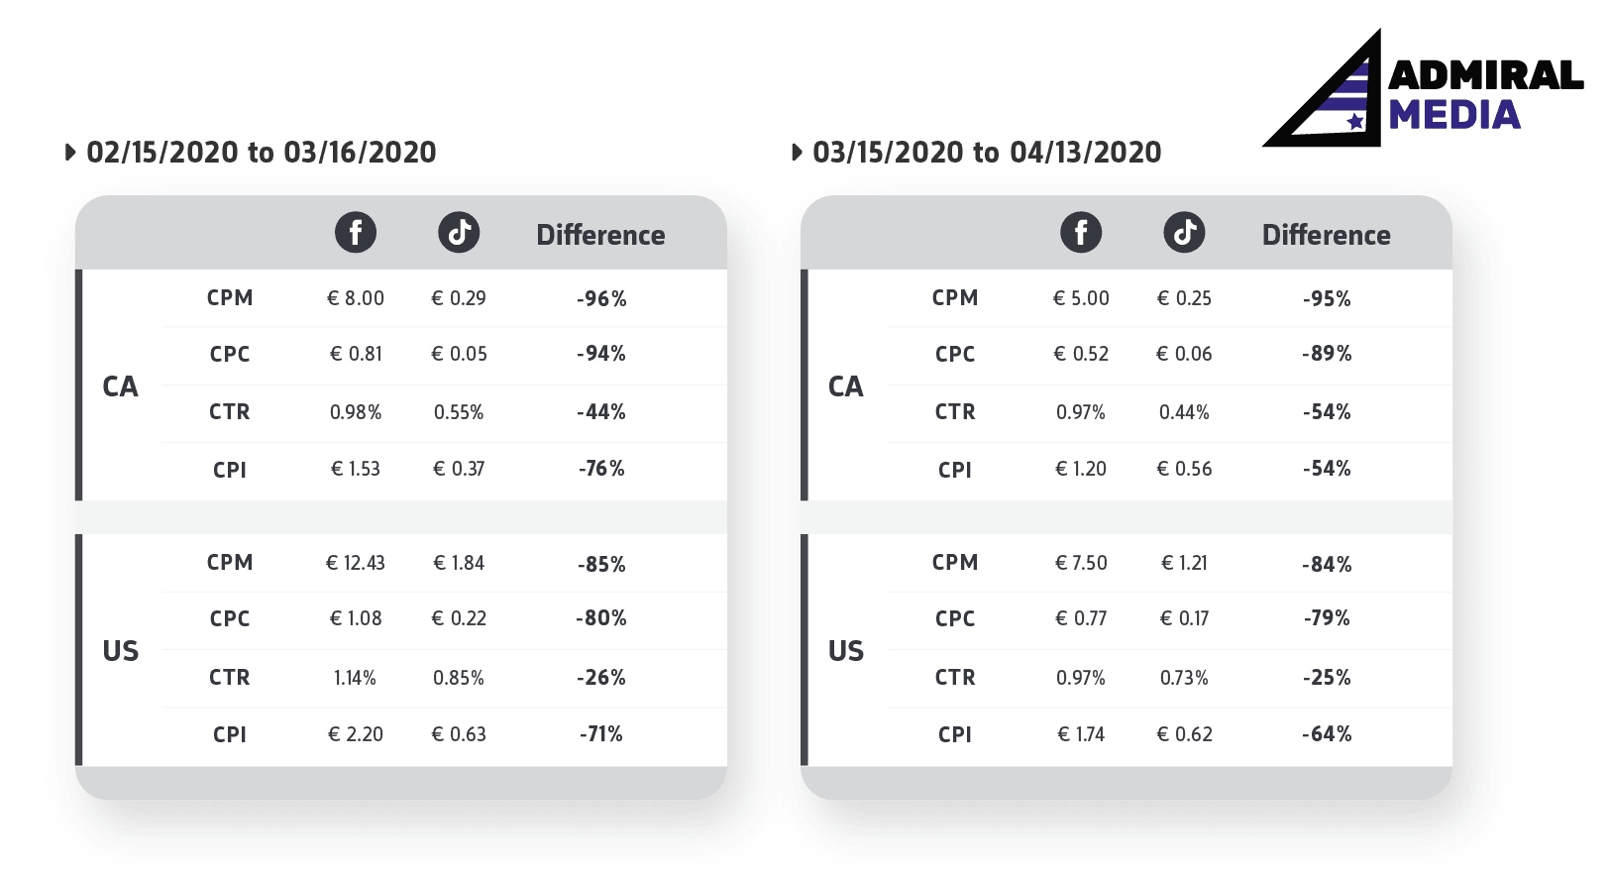Viewport: 1610px width, 879px height.
Task: Click the 02/15/2020 to 03/16/2020 heading
Action: pyautogui.click(x=262, y=153)
